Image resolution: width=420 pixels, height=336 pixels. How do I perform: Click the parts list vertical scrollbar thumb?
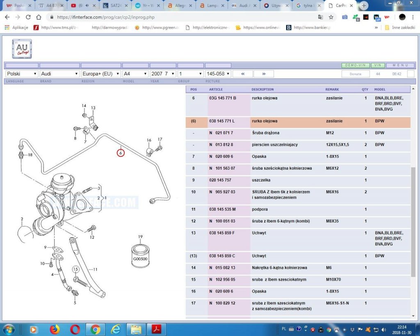[x=413, y=222]
